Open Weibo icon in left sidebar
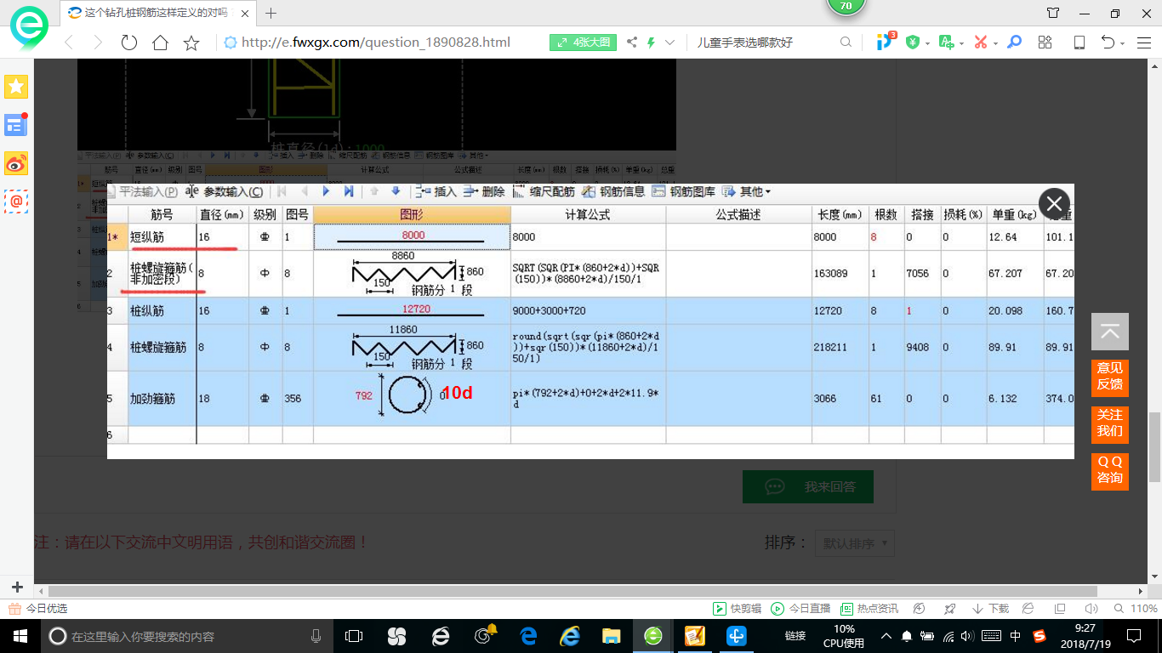The width and height of the screenshot is (1162, 653). coord(16,163)
